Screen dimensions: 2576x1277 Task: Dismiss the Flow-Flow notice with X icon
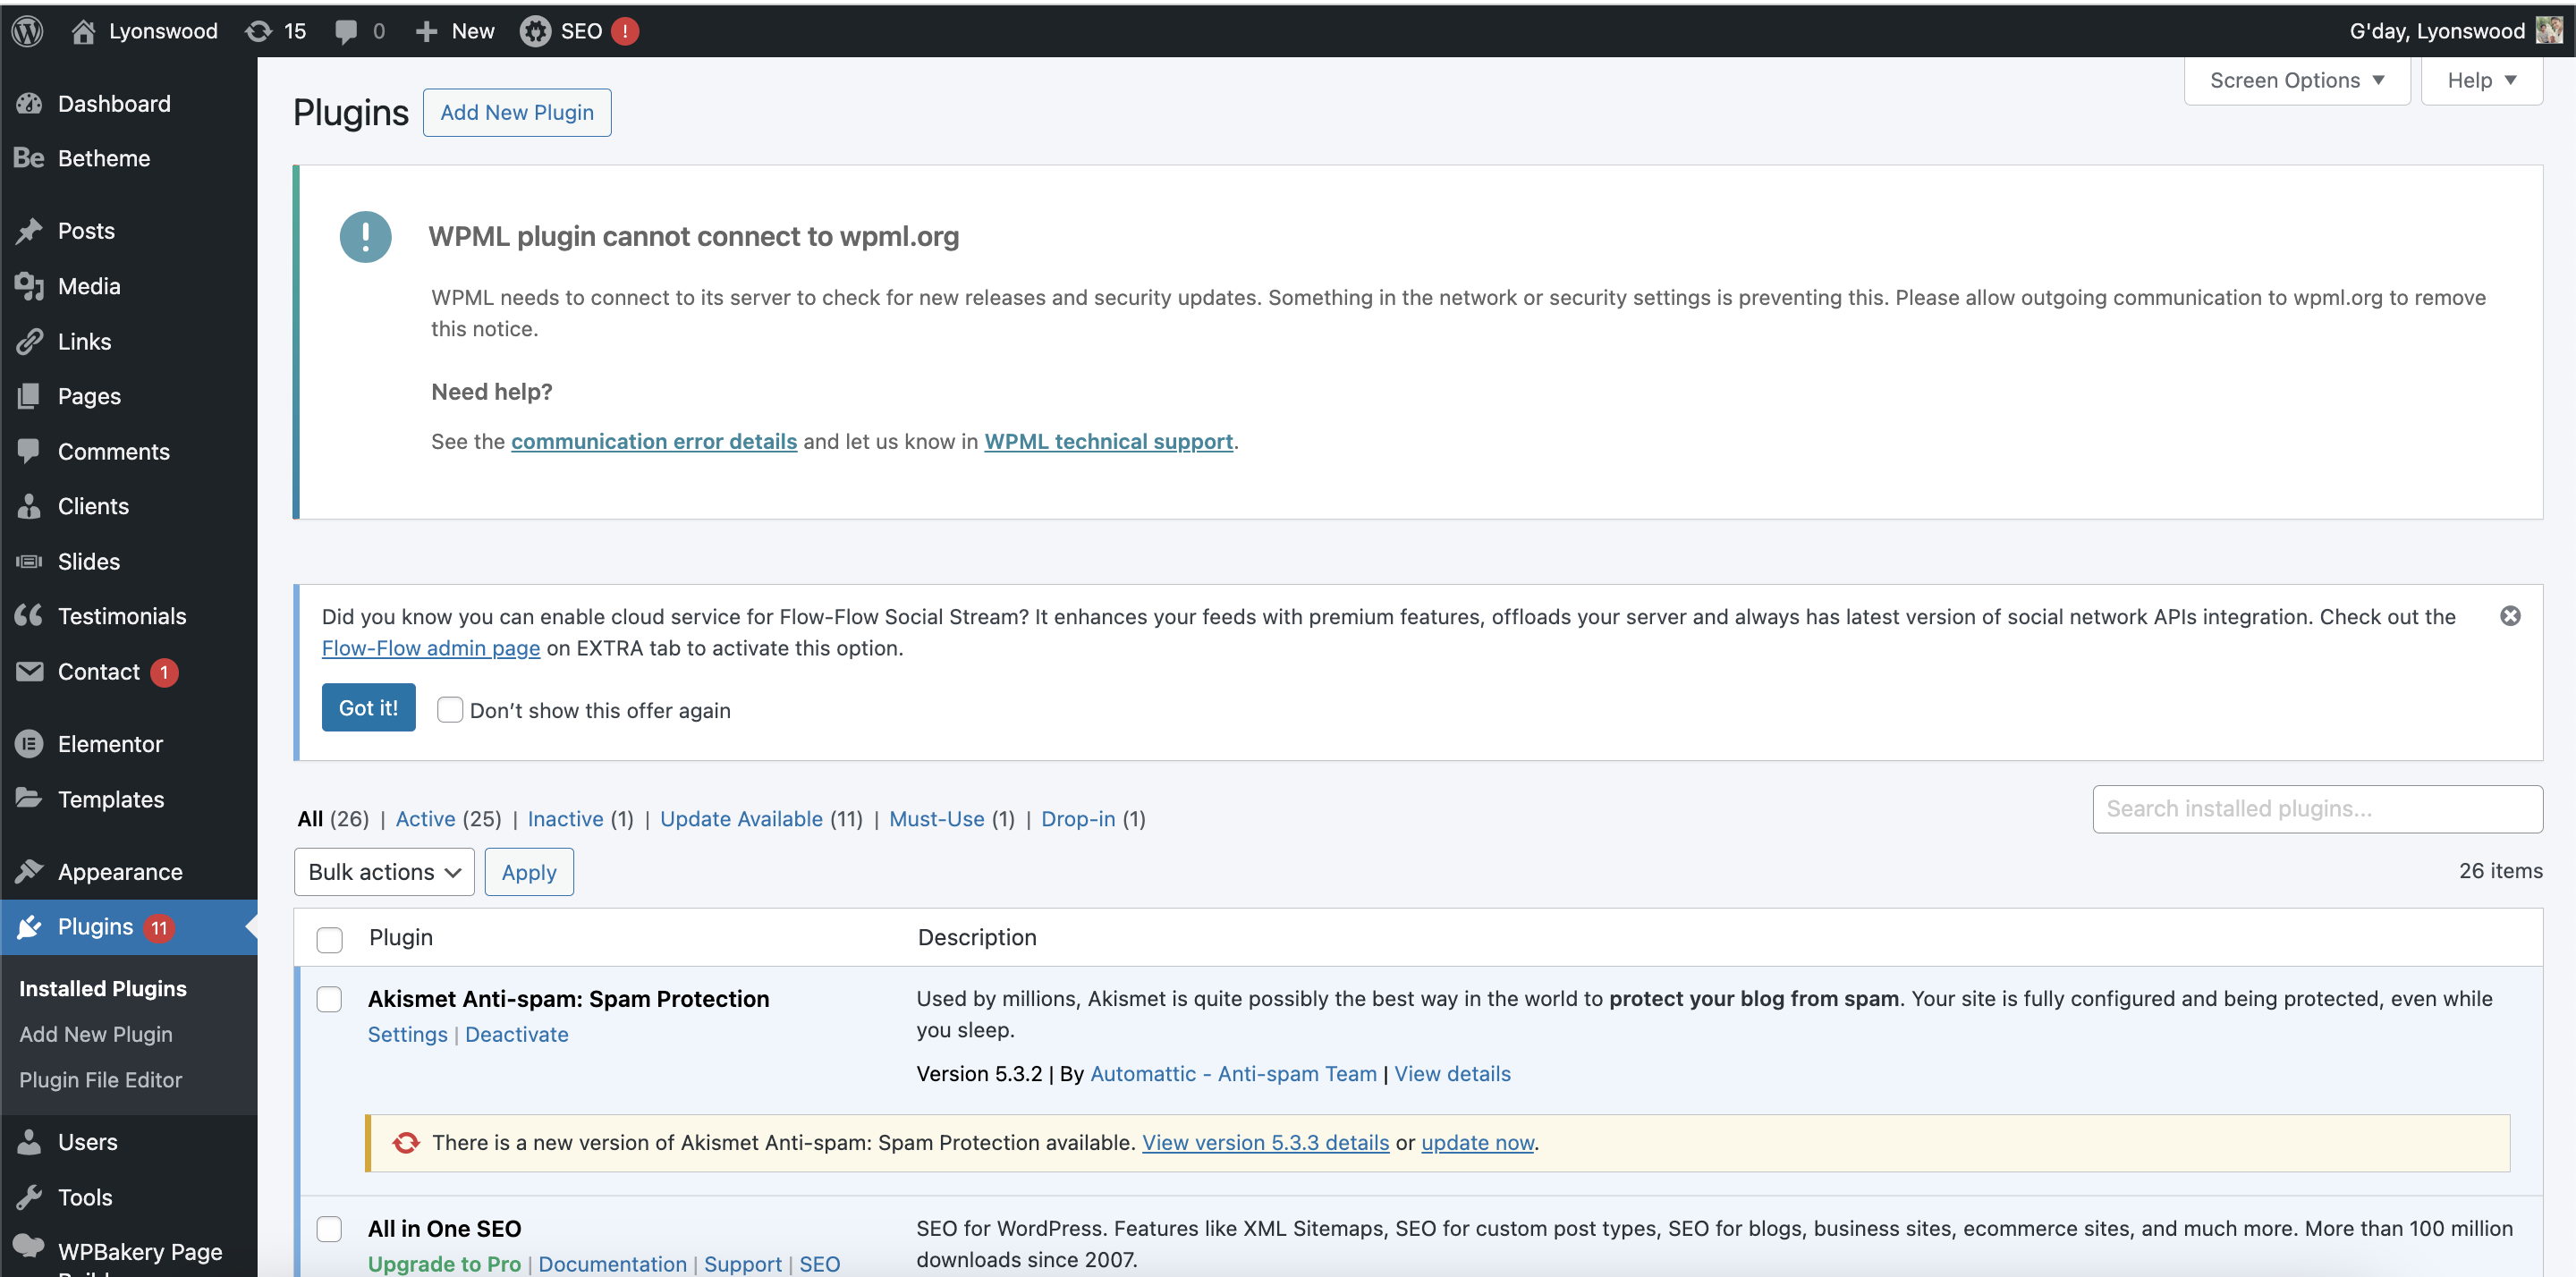tap(2510, 616)
